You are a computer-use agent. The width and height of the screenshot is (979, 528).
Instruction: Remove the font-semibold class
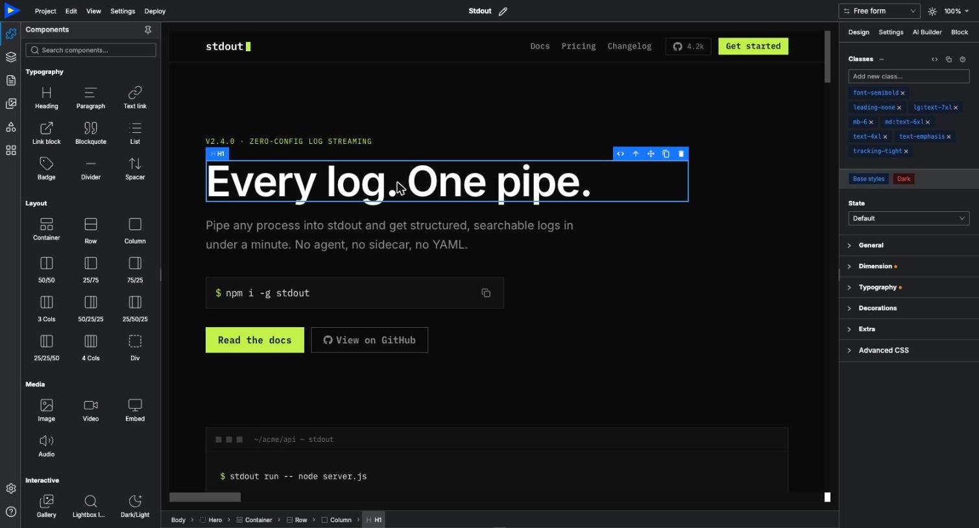pos(902,93)
